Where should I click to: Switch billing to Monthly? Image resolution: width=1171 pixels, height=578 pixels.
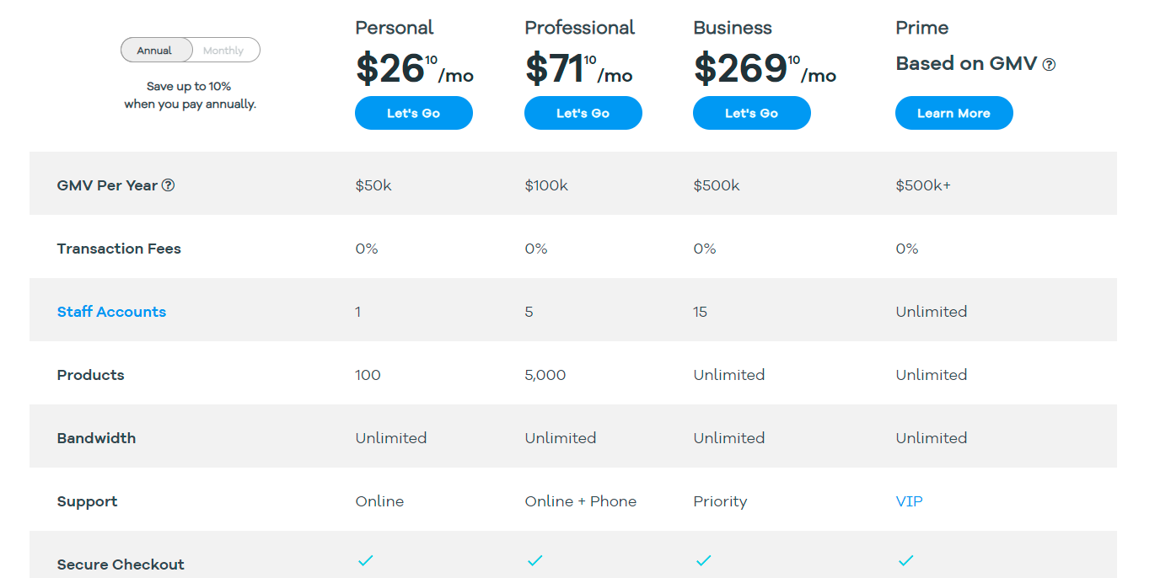pyautogui.click(x=223, y=51)
